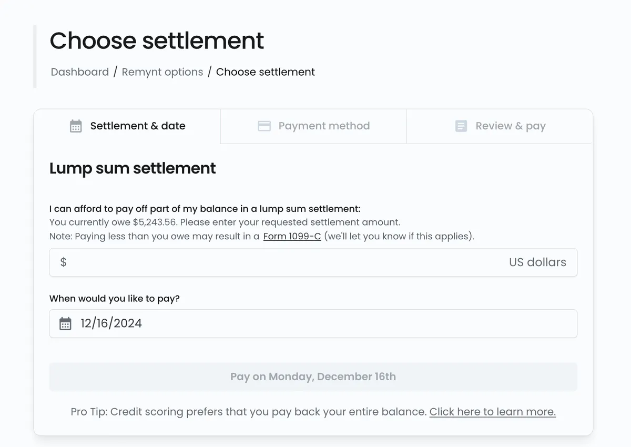Click the document icon beside Review & pay
This screenshot has width=631, height=447.
click(461, 126)
